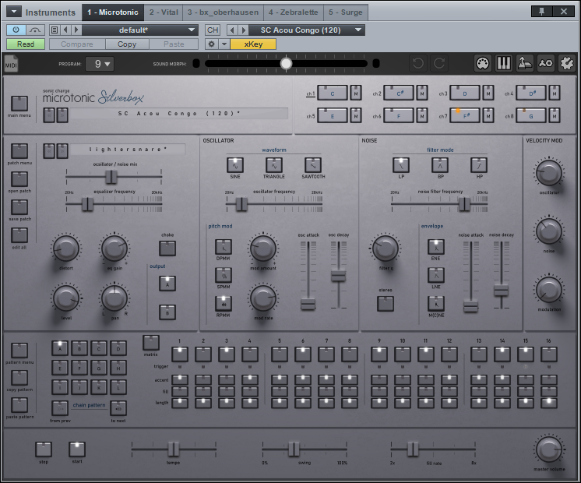Click the MIDI icon in the plugin header
Viewport: 581px width, 483px height.
pyautogui.click(x=12, y=64)
